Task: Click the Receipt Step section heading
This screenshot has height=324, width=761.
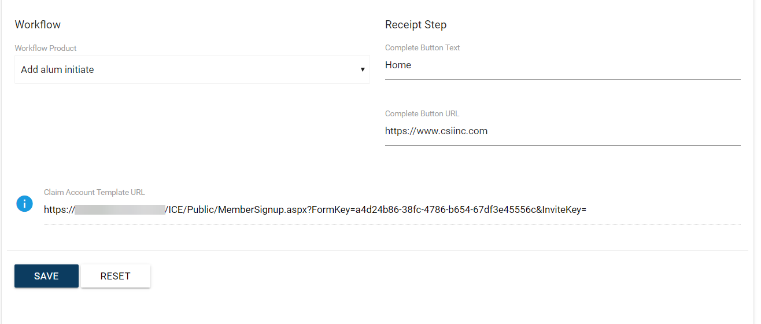Action: pyautogui.click(x=416, y=25)
